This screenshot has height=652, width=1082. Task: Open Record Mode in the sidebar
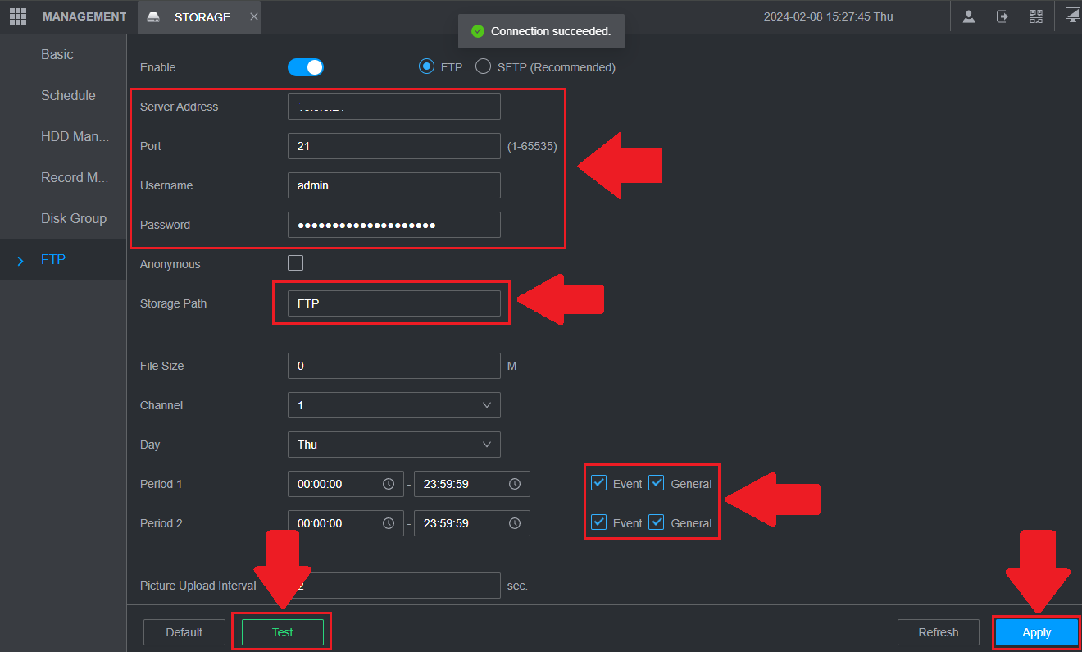point(75,177)
